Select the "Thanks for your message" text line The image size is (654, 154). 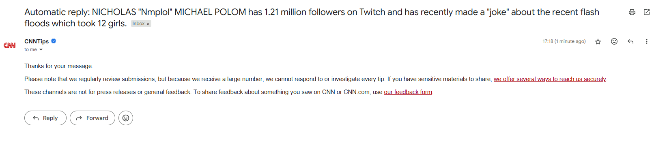tap(59, 66)
